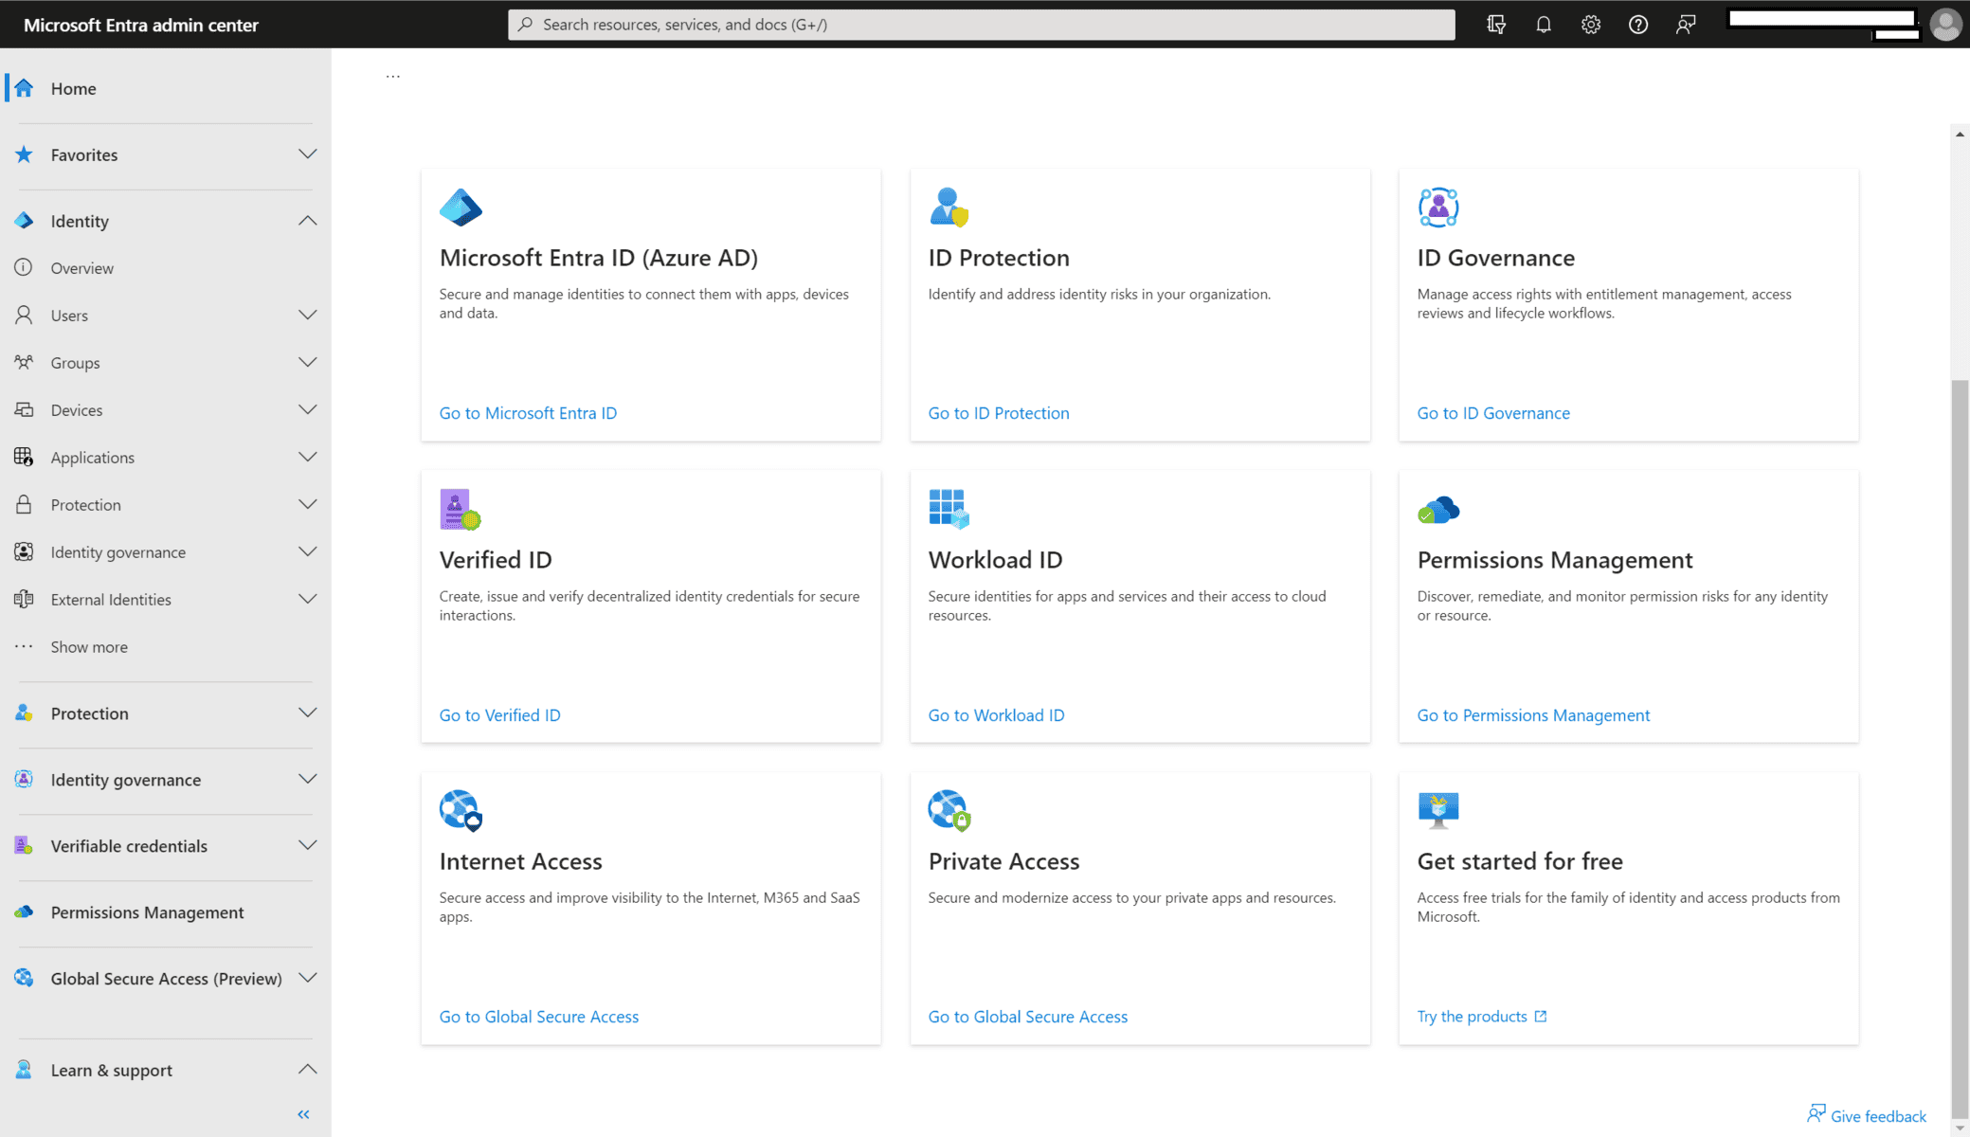Expand the Global Secure Access (Preview) menu
The width and height of the screenshot is (1970, 1137).
[x=307, y=978]
